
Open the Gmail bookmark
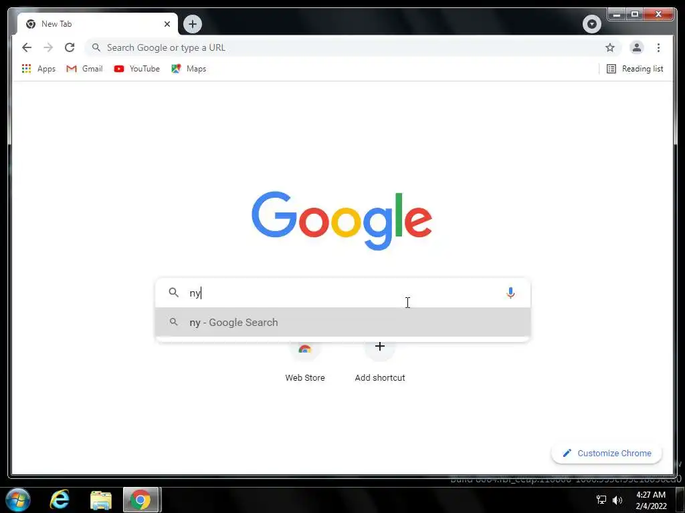pos(84,69)
